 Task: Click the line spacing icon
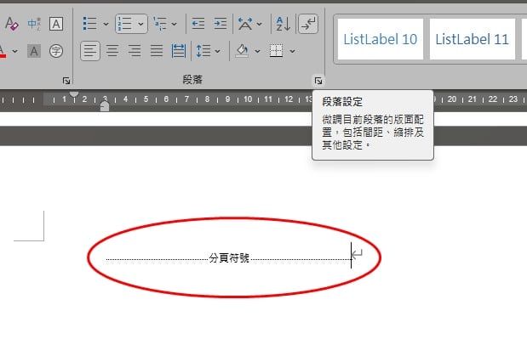click(203, 51)
